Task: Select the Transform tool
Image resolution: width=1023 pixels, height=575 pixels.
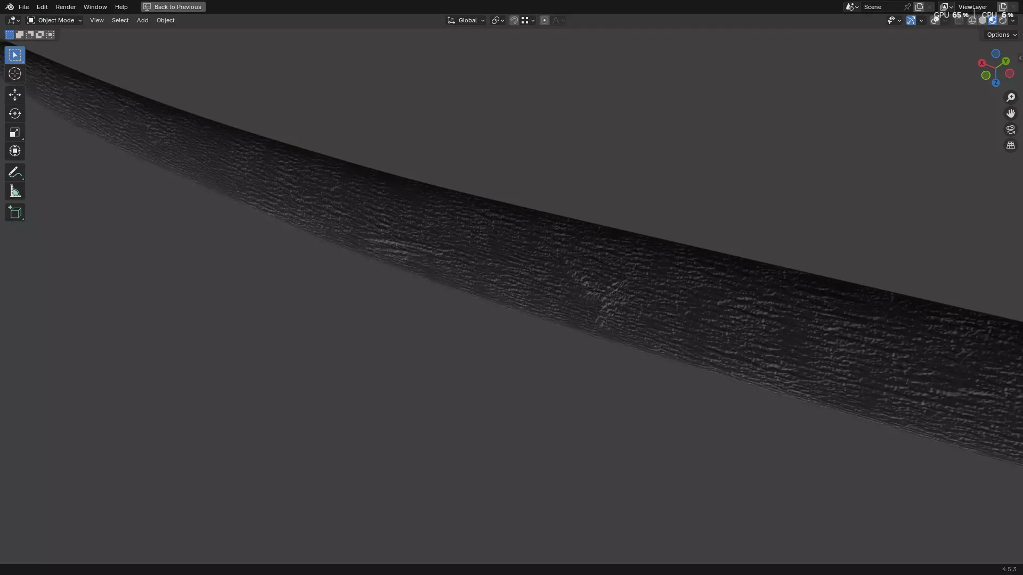Action: [14, 151]
